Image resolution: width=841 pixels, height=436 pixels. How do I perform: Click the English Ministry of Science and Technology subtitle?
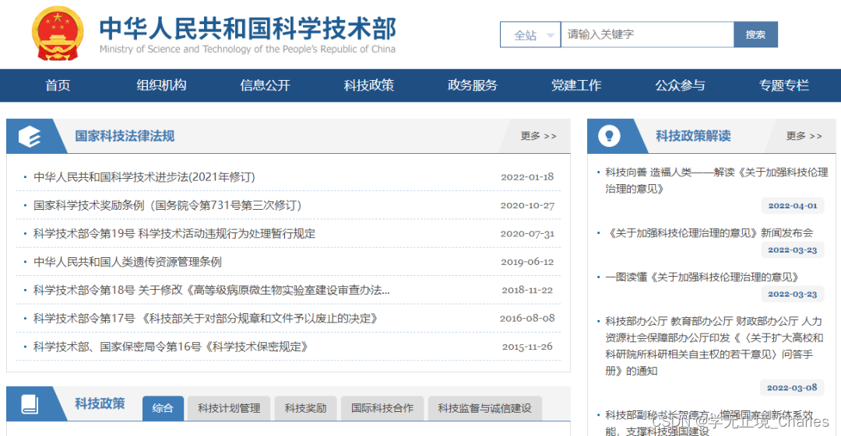(x=248, y=49)
